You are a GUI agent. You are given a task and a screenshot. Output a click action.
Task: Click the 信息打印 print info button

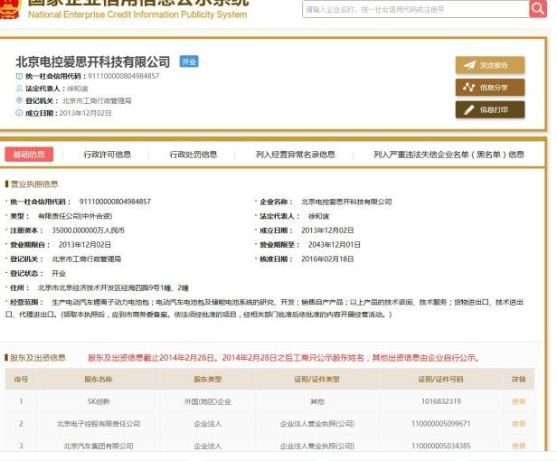coord(490,109)
